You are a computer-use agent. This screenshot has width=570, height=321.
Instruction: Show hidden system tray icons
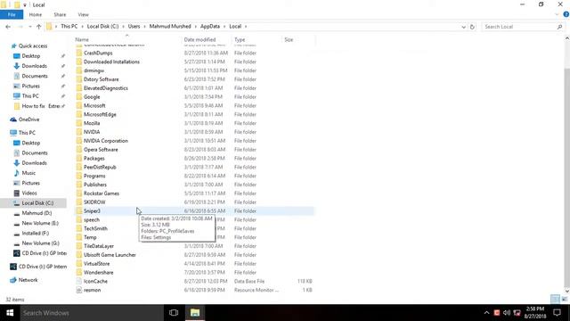486,313
